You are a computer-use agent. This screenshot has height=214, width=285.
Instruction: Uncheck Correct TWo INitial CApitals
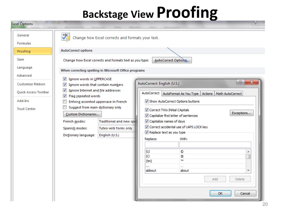147,110
